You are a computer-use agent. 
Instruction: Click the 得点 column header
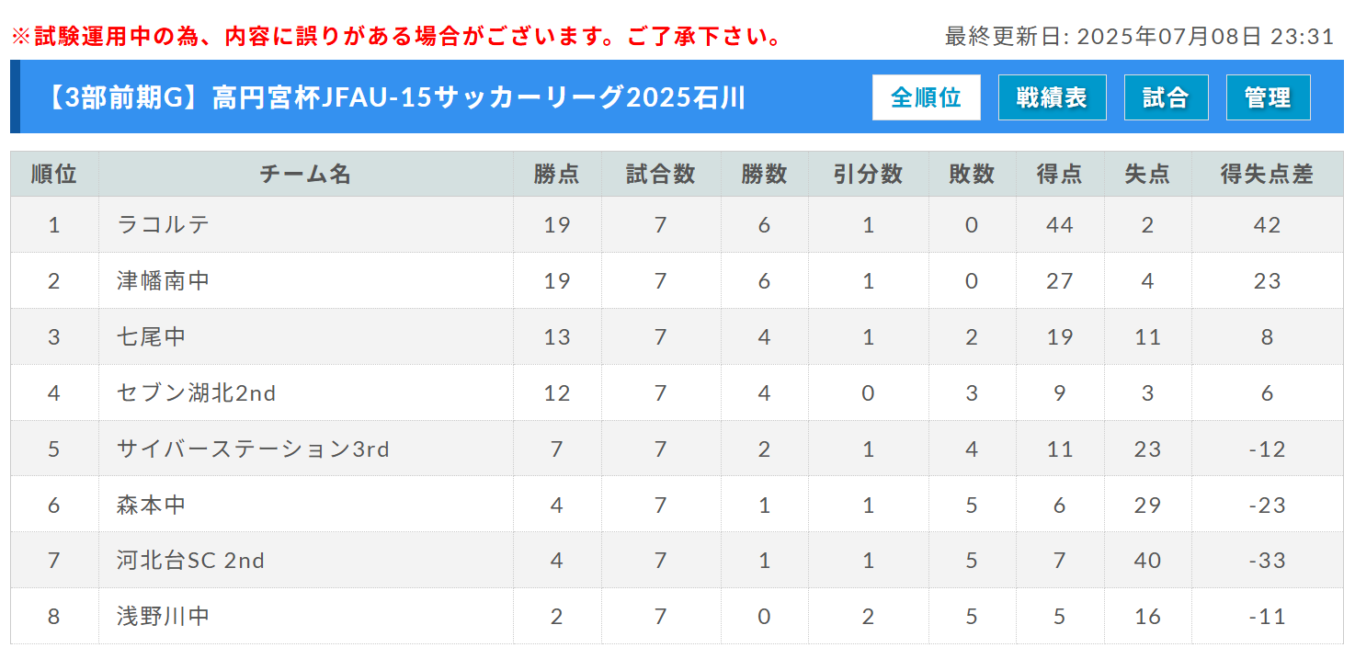point(1060,174)
